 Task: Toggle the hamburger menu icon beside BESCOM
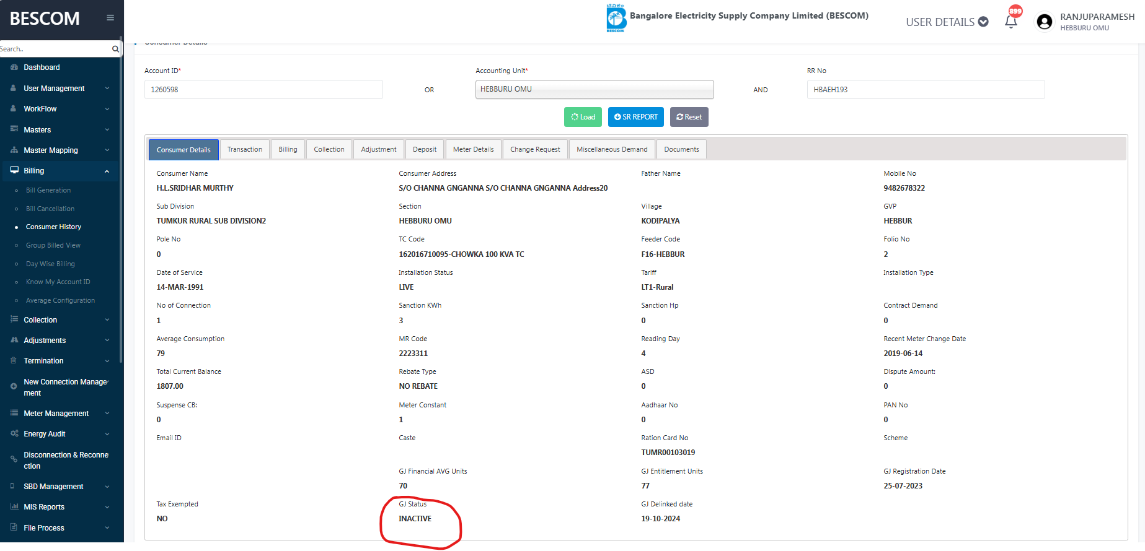tap(110, 18)
